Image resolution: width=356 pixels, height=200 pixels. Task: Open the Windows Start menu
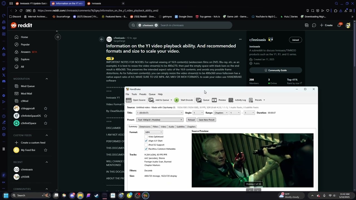[x=6, y=196]
